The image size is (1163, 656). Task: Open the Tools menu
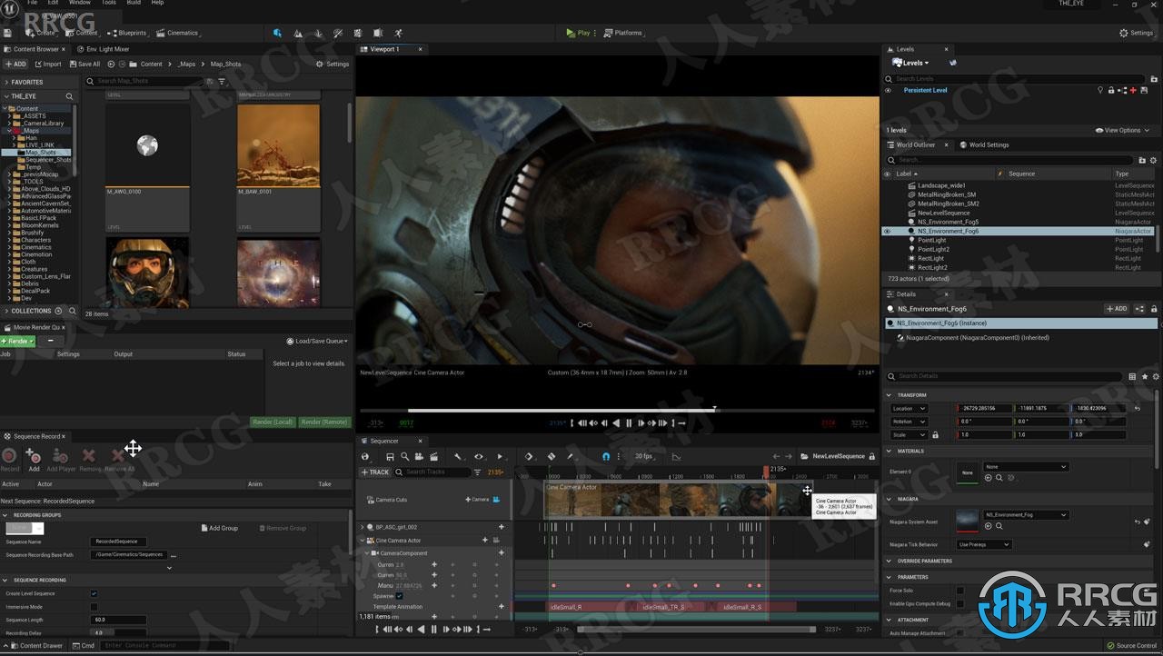pos(108,3)
